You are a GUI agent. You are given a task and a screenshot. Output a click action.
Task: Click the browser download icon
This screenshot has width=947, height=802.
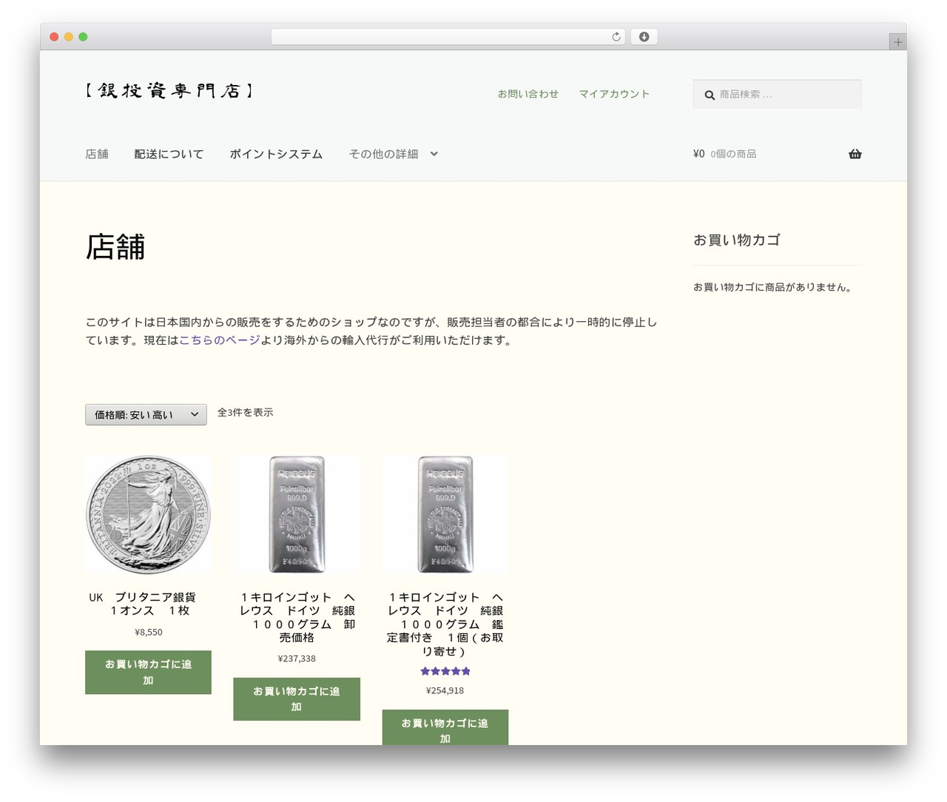tap(644, 37)
